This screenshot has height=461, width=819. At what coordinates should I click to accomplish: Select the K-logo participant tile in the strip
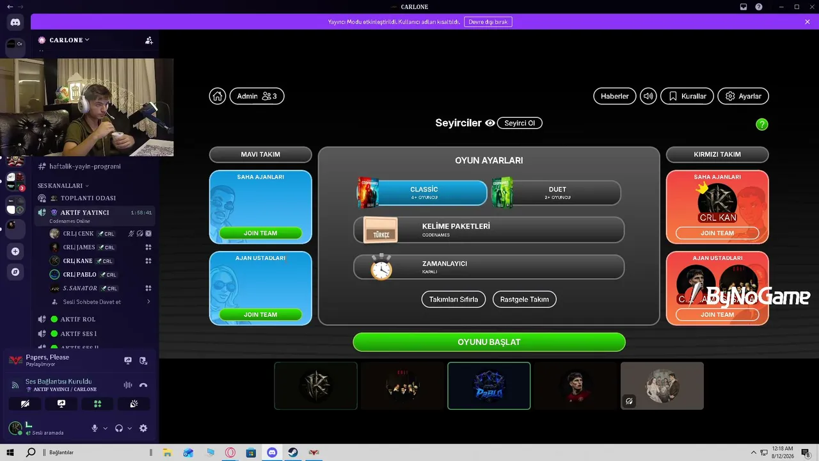[316, 385]
